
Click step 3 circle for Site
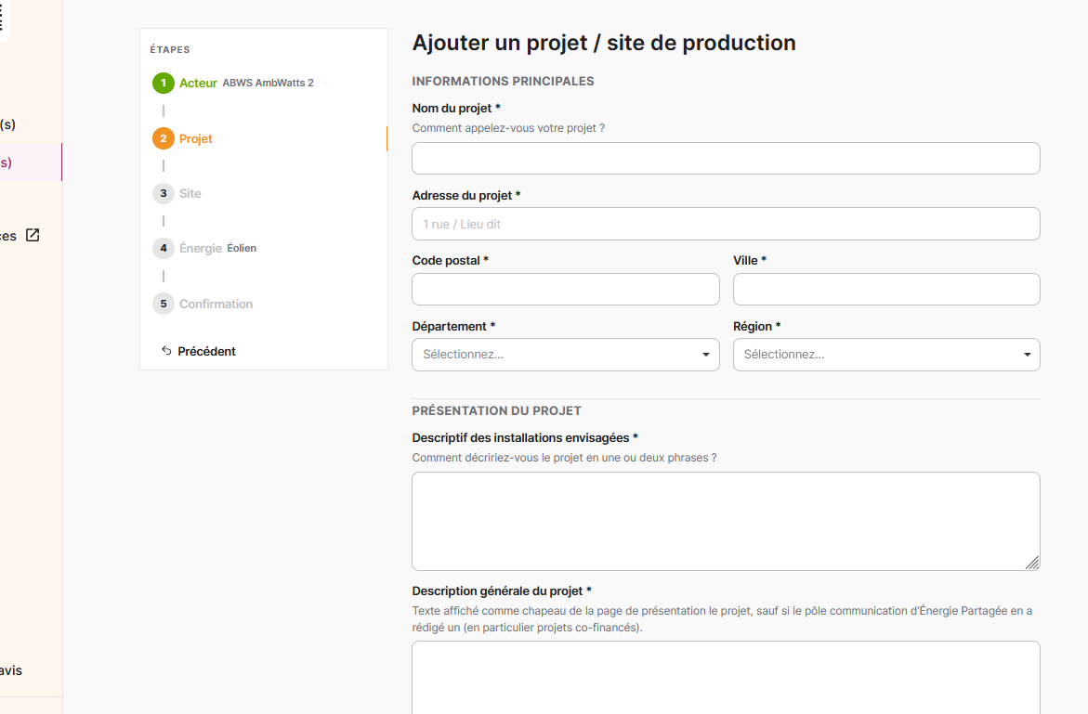[164, 193]
